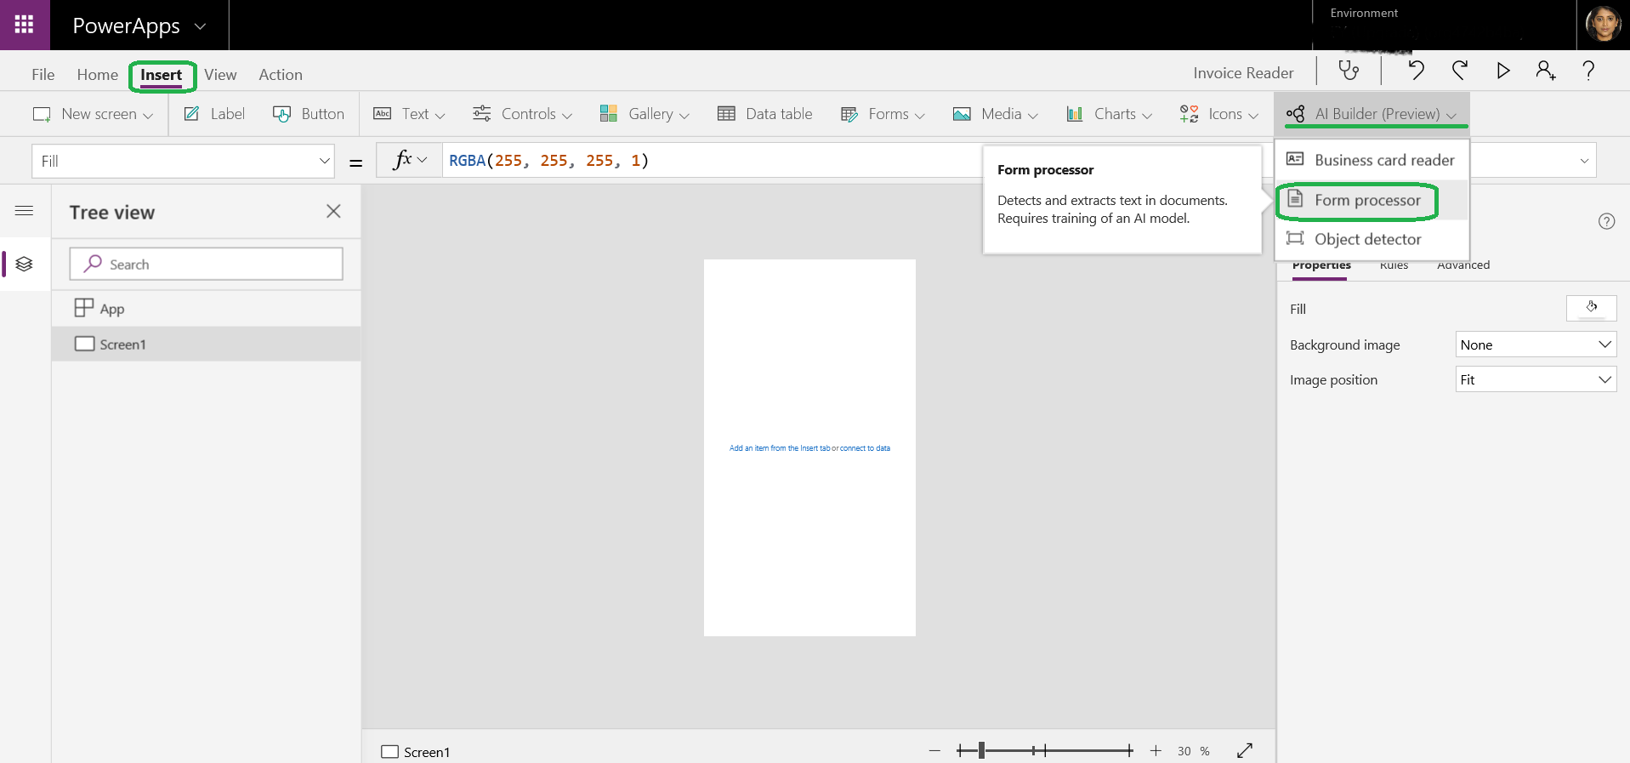Image resolution: width=1630 pixels, height=763 pixels.
Task: Open the File menu
Action: (x=43, y=75)
